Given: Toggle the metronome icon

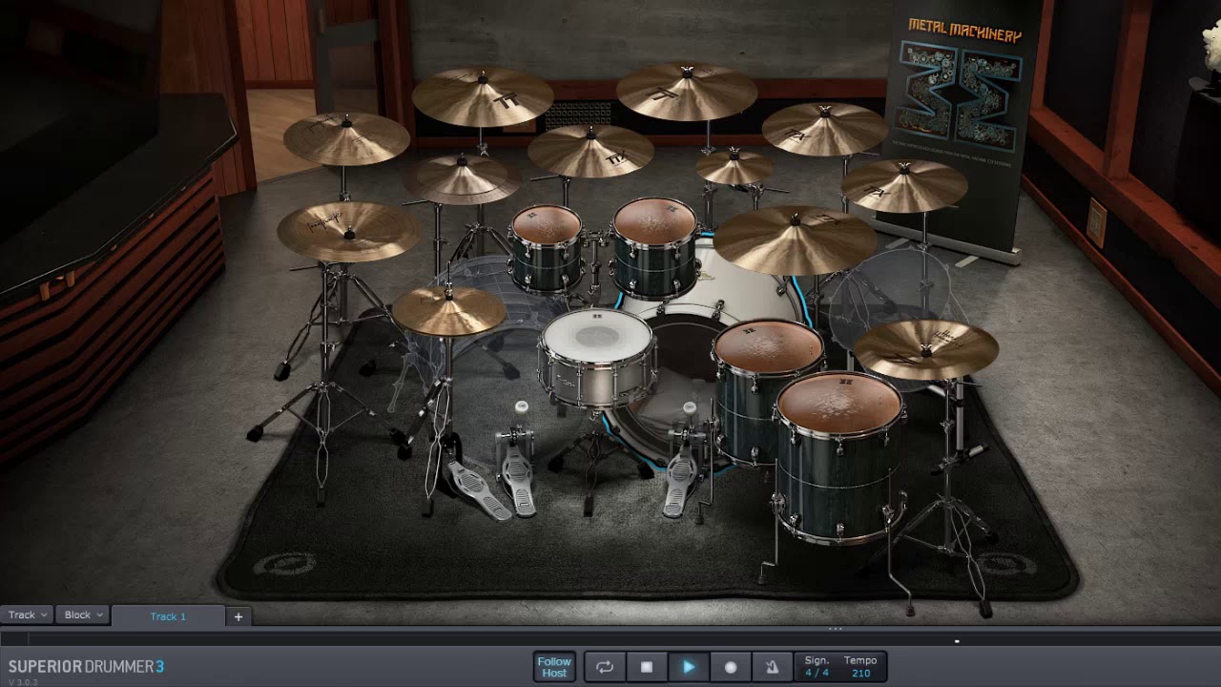Looking at the screenshot, I should (x=773, y=667).
